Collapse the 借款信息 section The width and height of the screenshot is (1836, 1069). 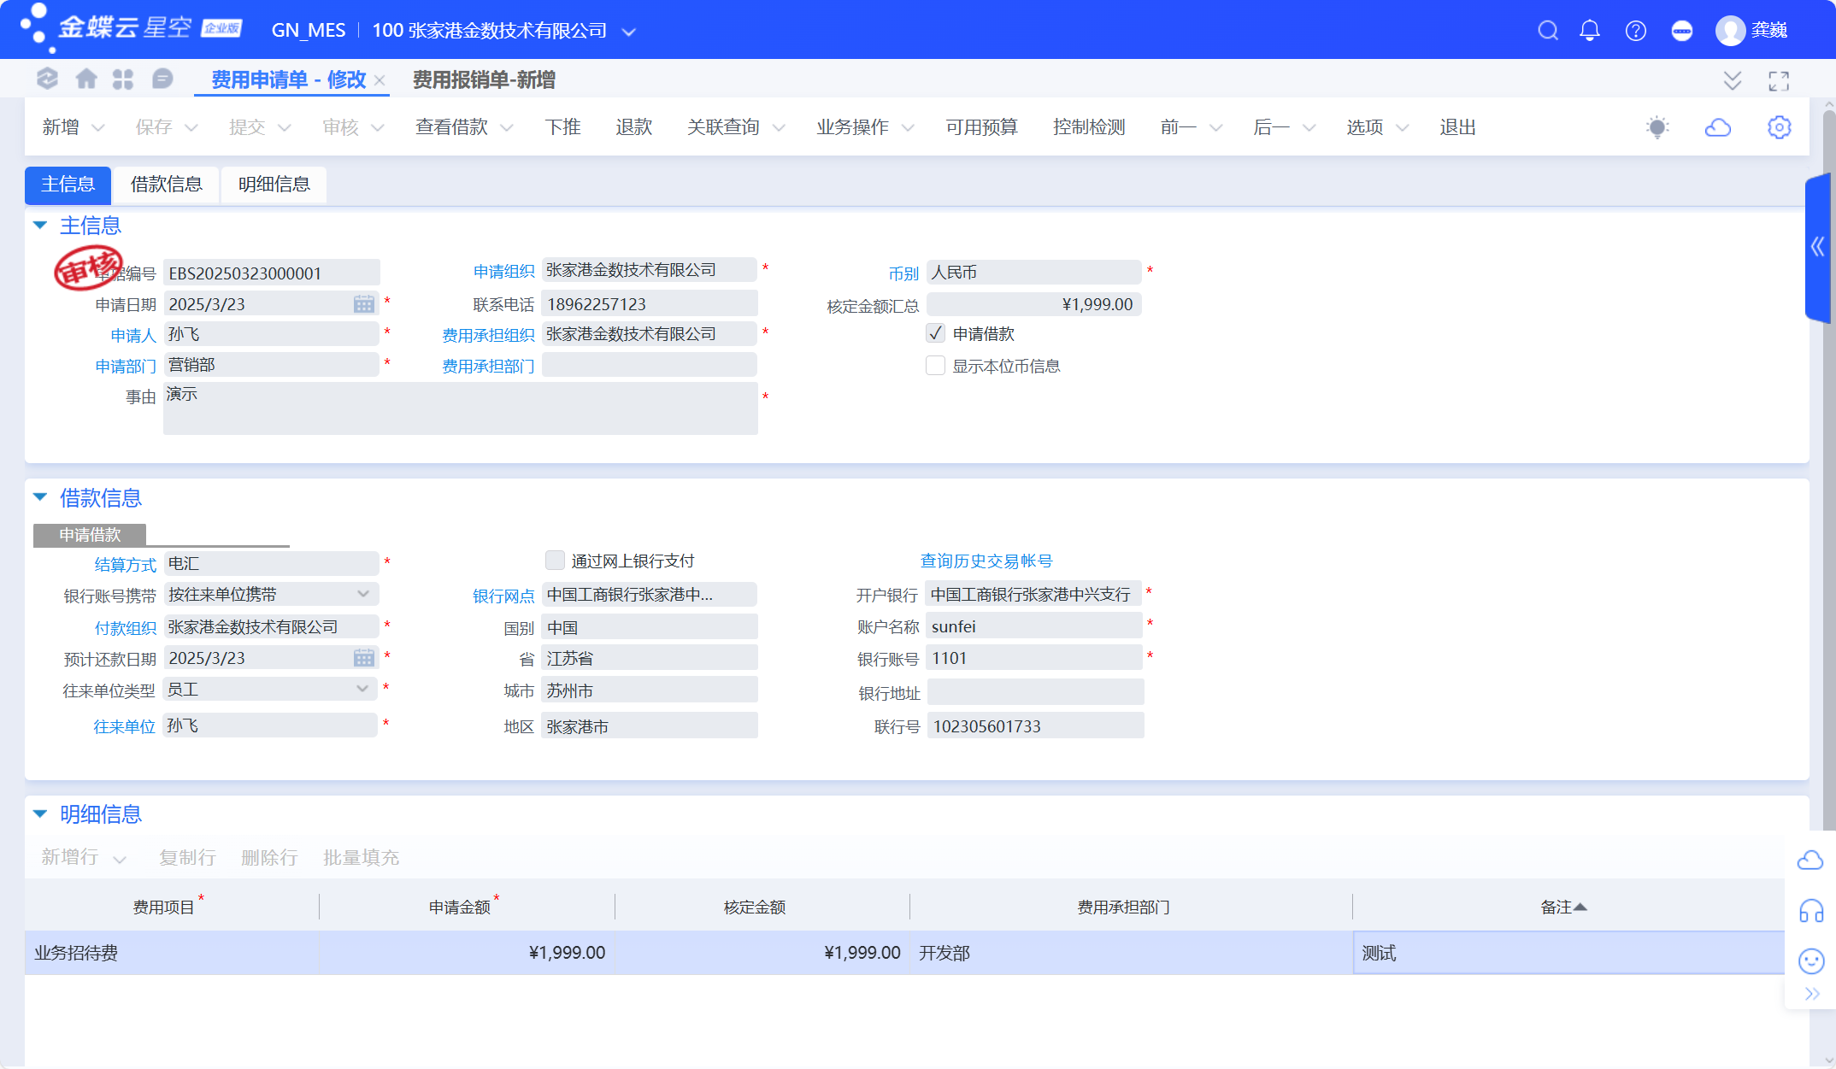pyautogui.click(x=40, y=497)
